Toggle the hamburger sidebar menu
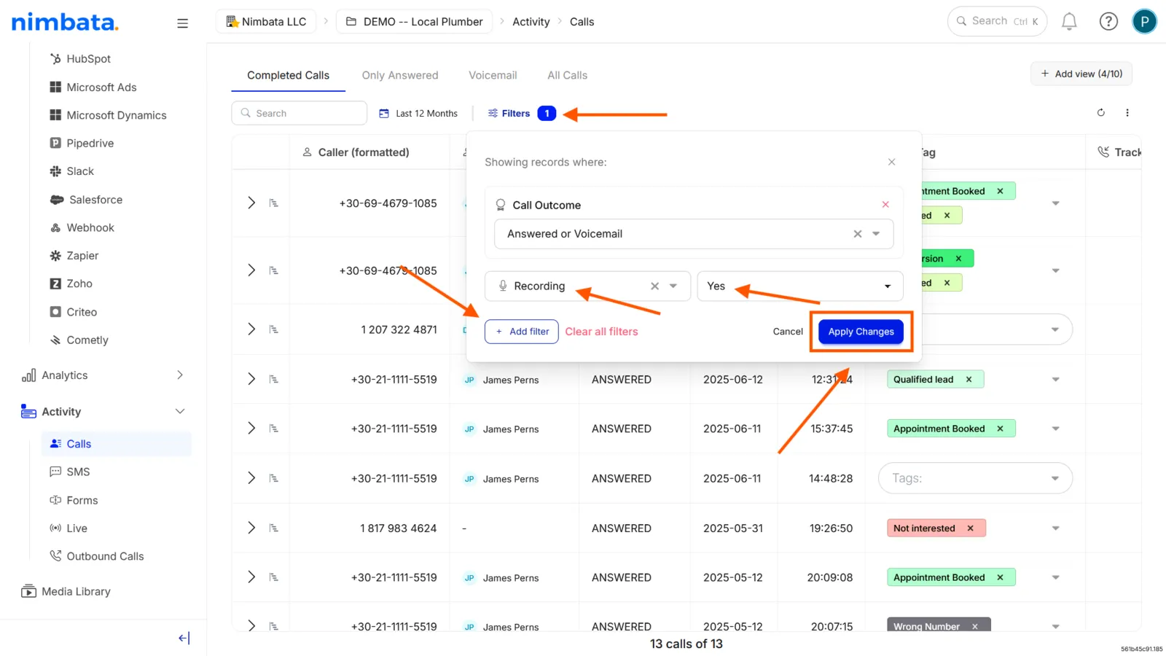The height and width of the screenshot is (656, 1166). click(x=182, y=23)
